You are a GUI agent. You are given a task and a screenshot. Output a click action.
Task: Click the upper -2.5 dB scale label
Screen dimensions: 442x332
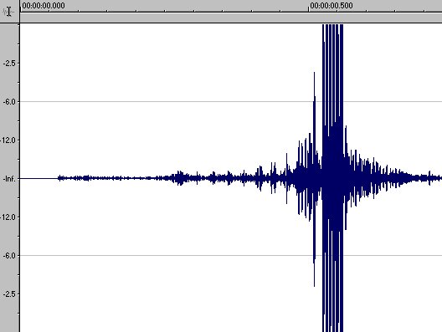pos(9,64)
